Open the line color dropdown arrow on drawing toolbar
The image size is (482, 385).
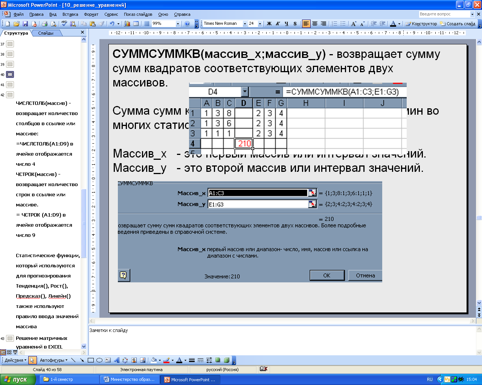[172, 360]
